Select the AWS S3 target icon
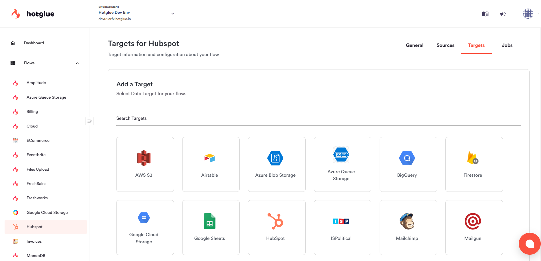Viewport: 541px width, 261px height. [144, 158]
